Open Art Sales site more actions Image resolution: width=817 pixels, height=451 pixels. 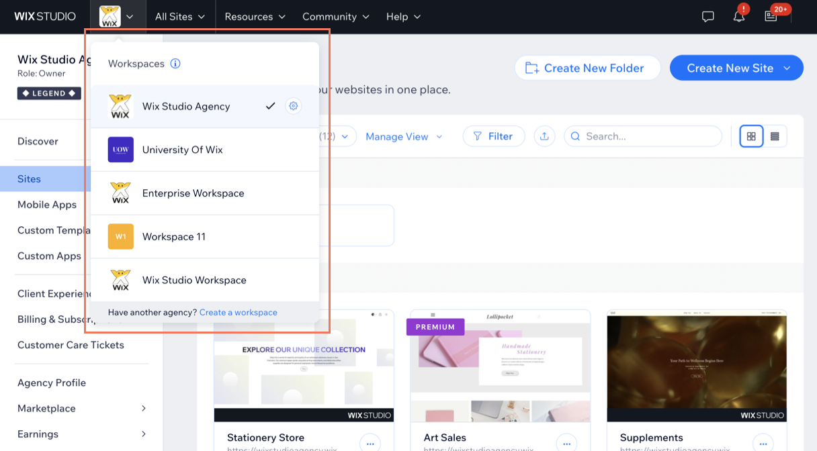(x=566, y=444)
